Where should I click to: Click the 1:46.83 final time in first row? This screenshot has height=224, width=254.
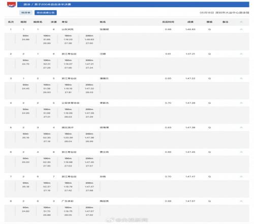190,30
